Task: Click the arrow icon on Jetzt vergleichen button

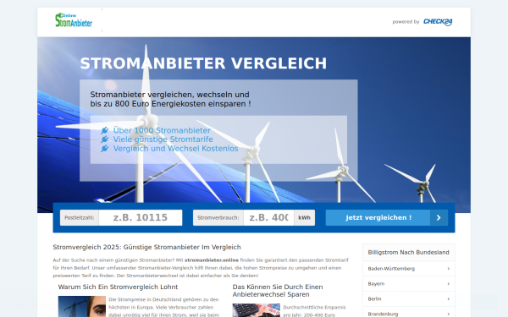Action: click(439, 218)
